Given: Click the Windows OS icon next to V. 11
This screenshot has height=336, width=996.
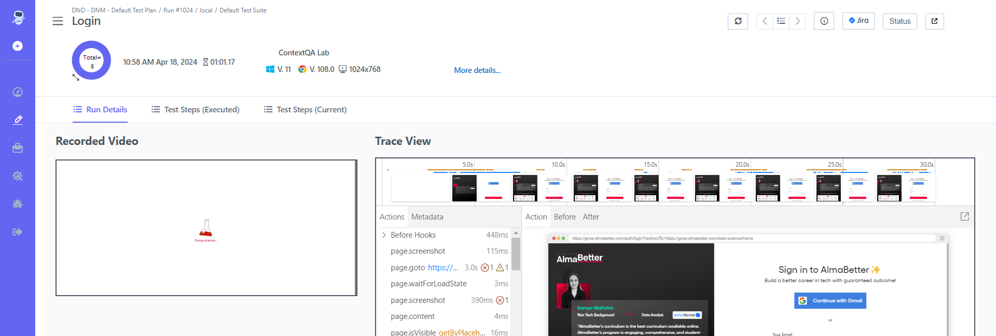Looking at the screenshot, I should click(x=270, y=69).
